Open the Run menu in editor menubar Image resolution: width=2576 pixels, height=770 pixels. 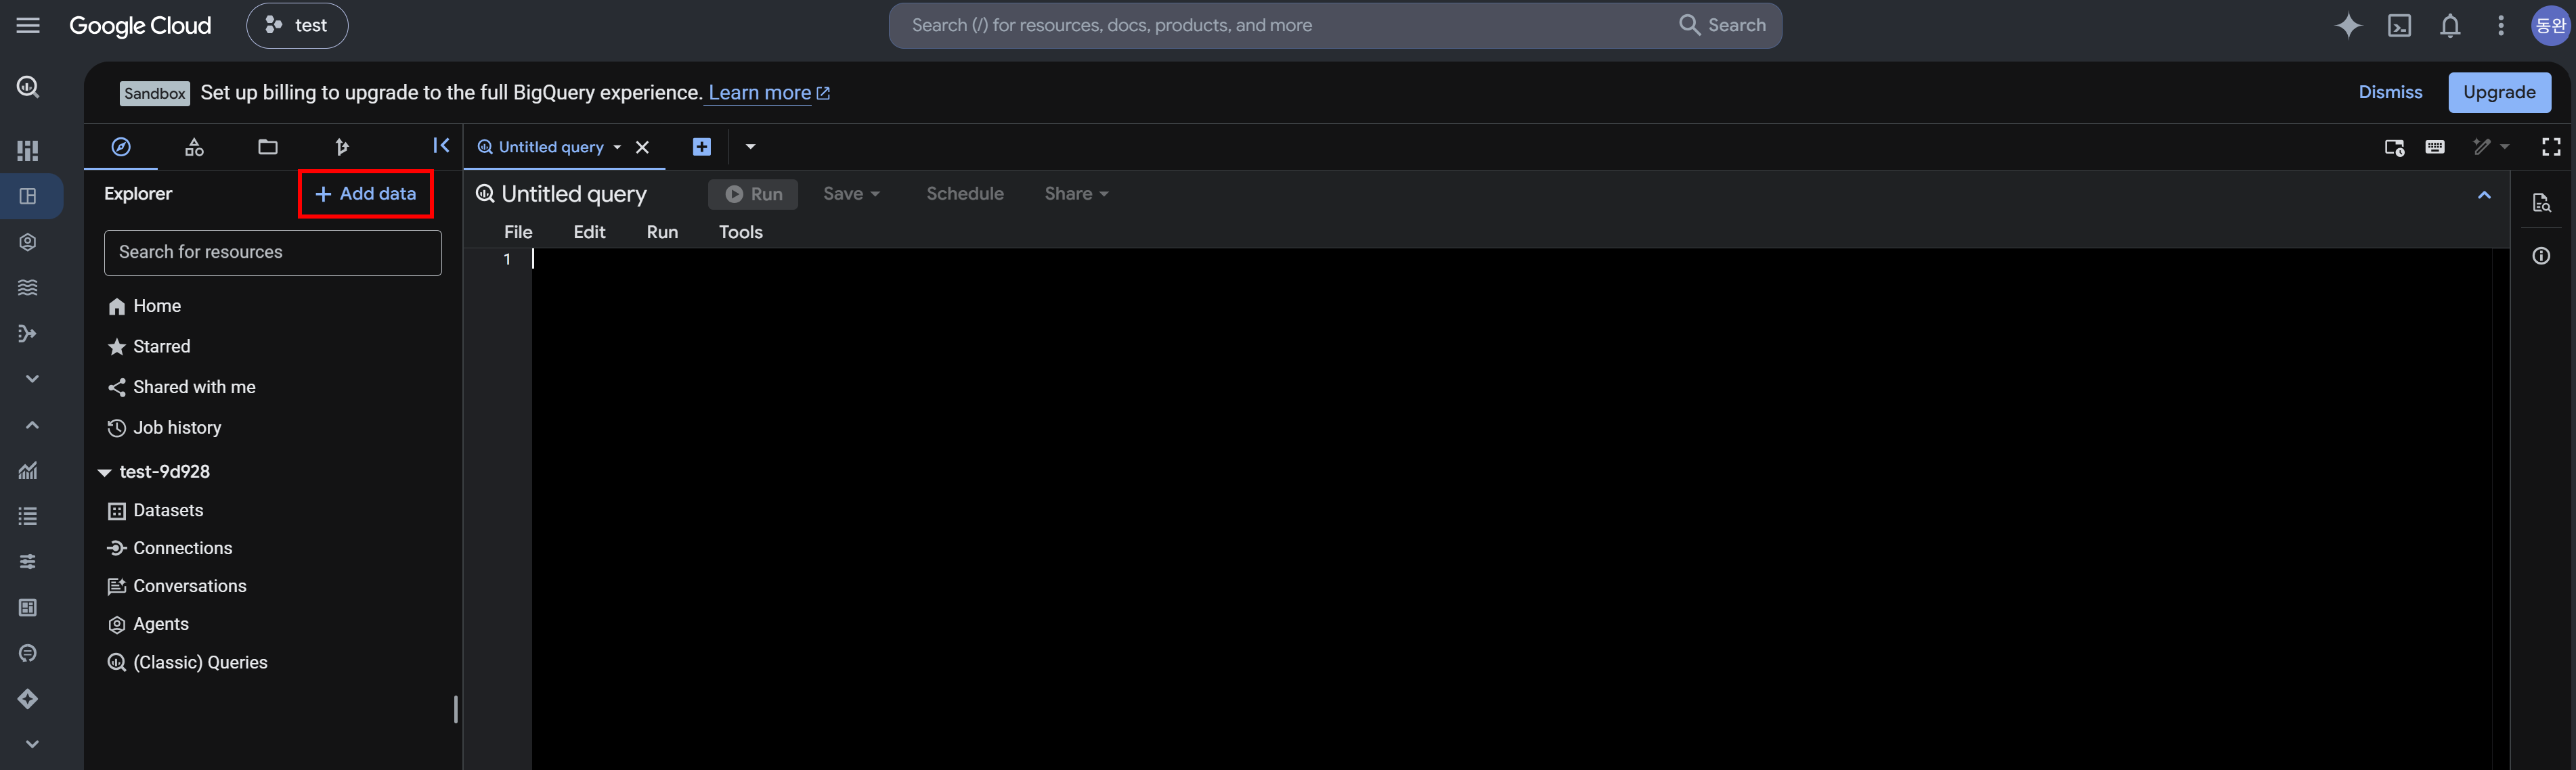(662, 232)
